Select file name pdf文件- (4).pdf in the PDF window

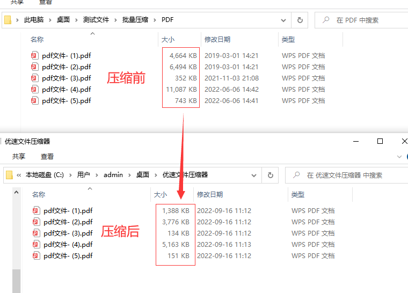pos(67,90)
